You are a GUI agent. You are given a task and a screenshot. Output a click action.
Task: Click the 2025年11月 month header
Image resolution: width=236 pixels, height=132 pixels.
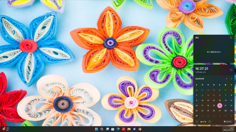pyautogui.click(x=200, y=79)
